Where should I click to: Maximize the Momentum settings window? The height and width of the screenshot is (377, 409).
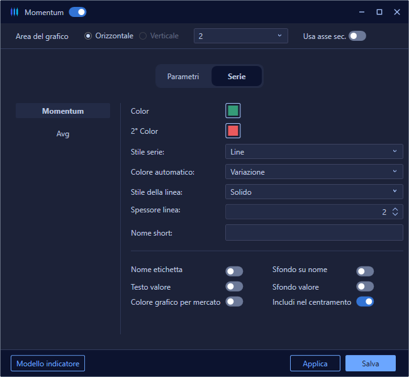[379, 12]
